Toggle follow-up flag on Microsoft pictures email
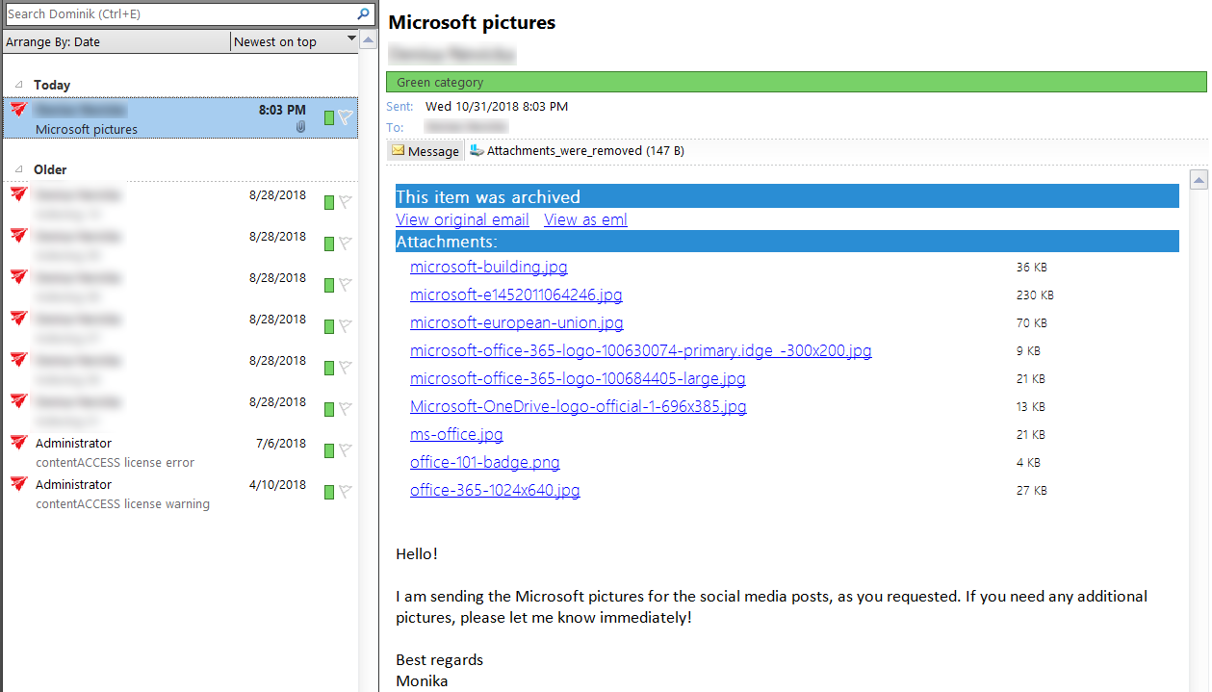The width and height of the screenshot is (1212, 692). (346, 117)
